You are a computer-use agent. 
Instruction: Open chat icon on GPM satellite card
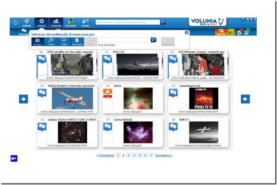tap(42, 59)
